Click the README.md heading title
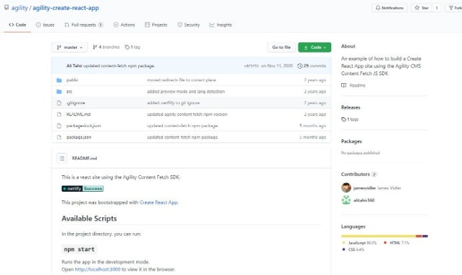462x275 pixels. tap(84, 158)
